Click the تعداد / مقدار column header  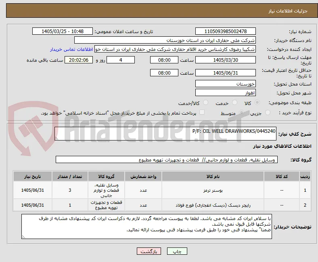pos(70,176)
